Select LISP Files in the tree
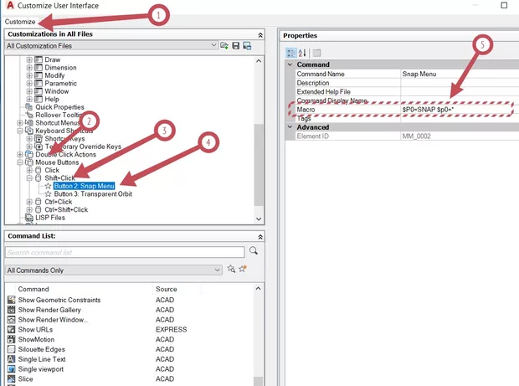The height and width of the screenshot is (386, 519). 50,218
